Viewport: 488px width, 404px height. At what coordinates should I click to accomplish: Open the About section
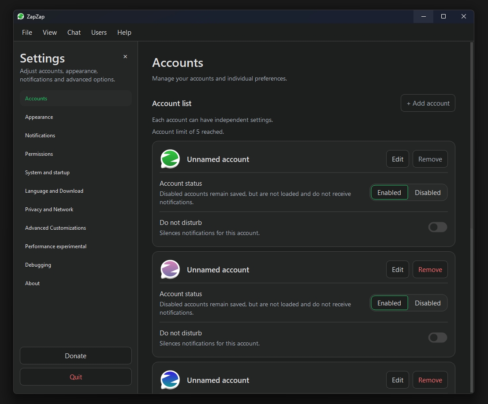(76, 283)
